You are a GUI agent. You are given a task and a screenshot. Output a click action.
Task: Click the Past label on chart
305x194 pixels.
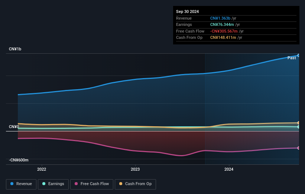[x=292, y=58]
